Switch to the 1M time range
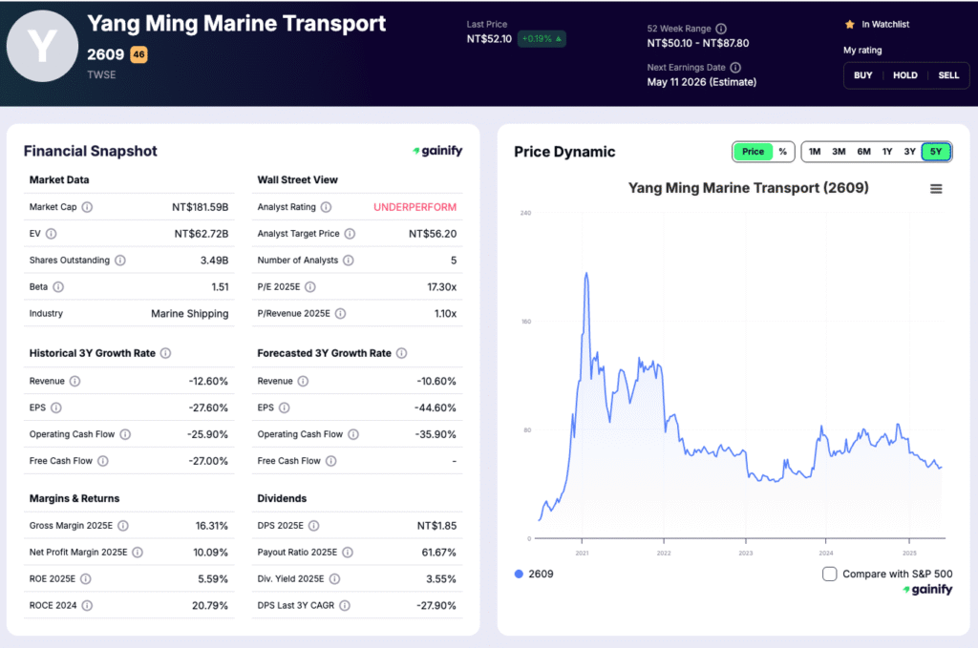978x648 pixels. point(814,151)
